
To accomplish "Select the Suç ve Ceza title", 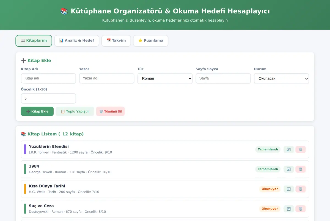I will (41, 206).
